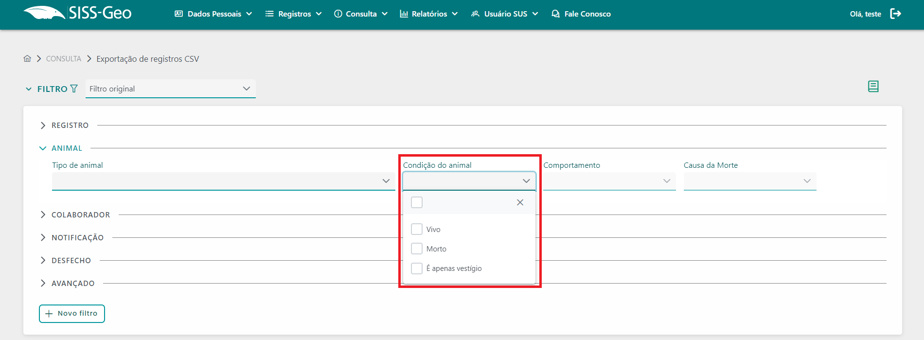Click the plus icon in Novo filtro

pos(49,314)
